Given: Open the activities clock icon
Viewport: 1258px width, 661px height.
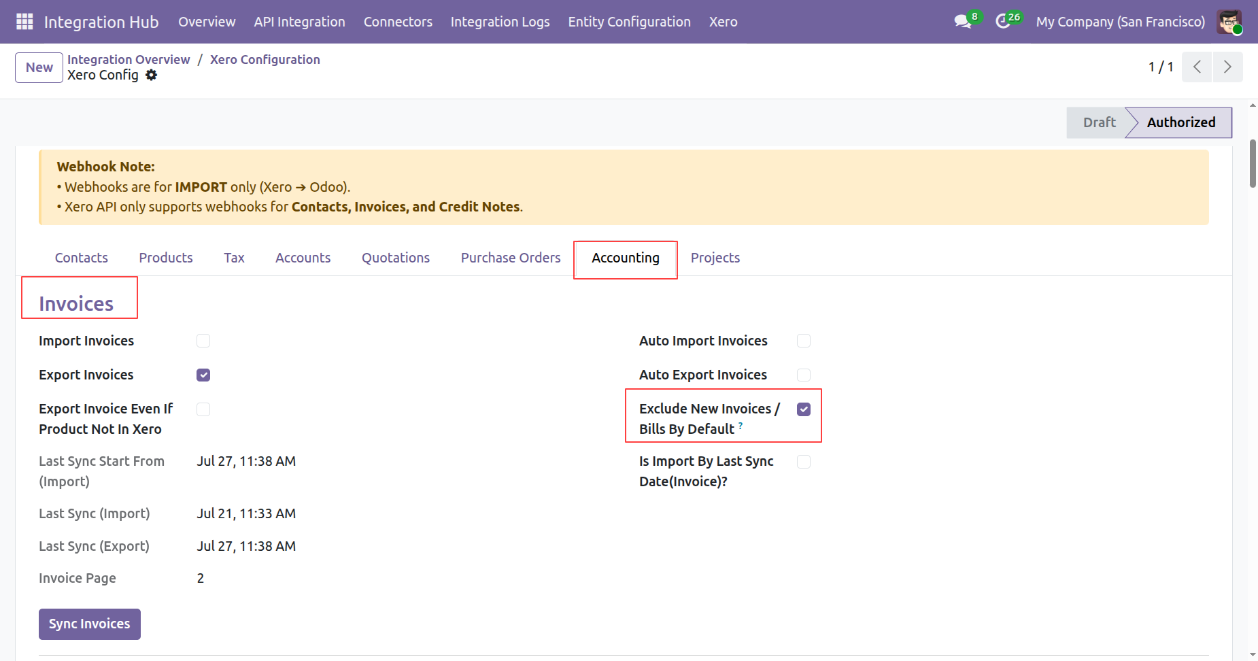Looking at the screenshot, I should pyautogui.click(x=1002, y=22).
